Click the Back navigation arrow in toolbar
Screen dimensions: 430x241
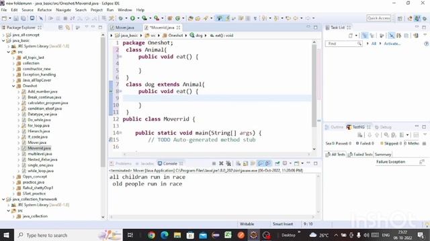point(296,18)
